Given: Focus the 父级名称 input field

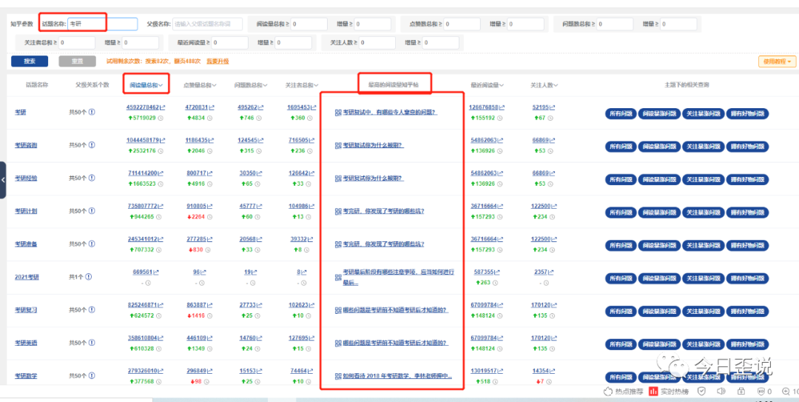Looking at the screenshot, I should [208, 24].
